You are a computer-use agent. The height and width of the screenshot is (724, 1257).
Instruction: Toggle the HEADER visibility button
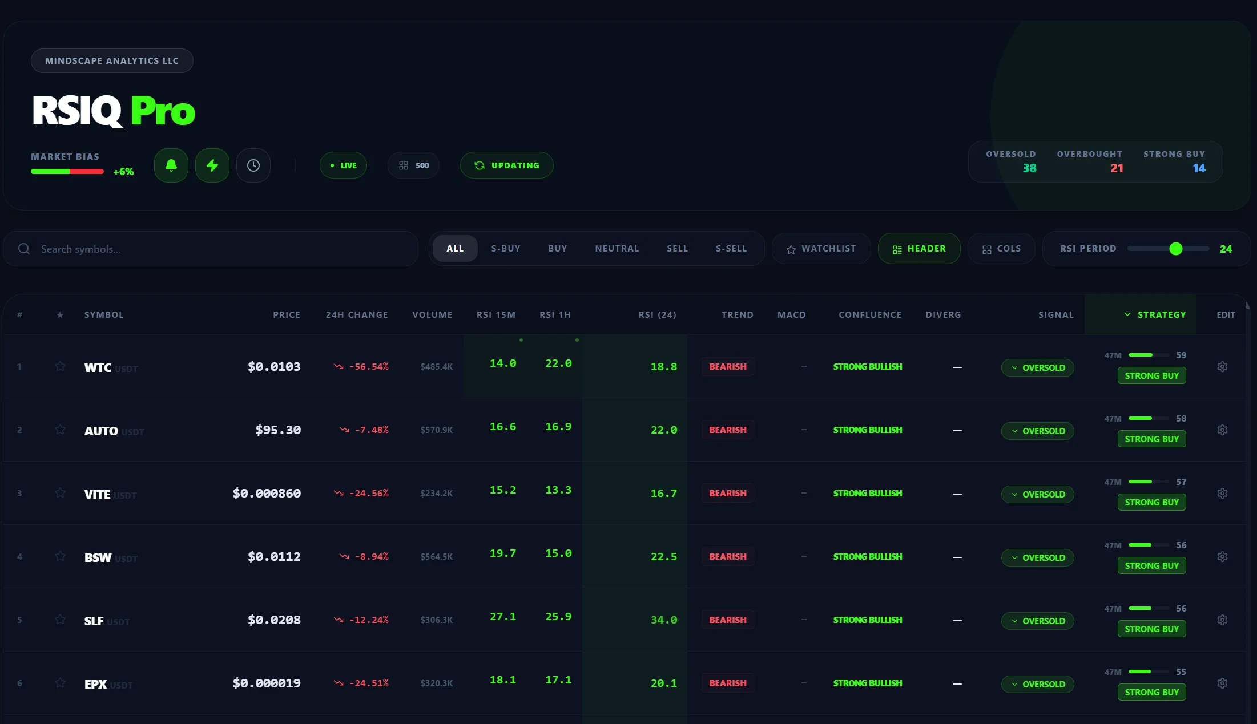[918, 249]
